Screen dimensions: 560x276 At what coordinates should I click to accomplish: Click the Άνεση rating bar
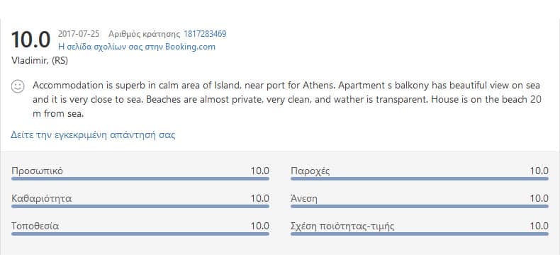419,206
